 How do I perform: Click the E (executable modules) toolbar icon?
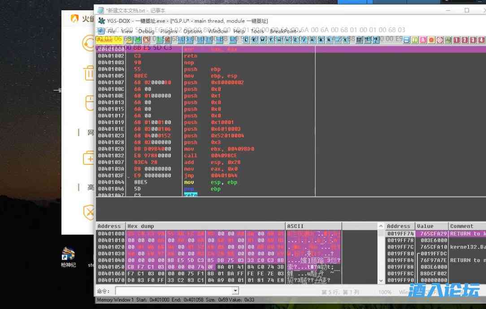pos(254,40)
